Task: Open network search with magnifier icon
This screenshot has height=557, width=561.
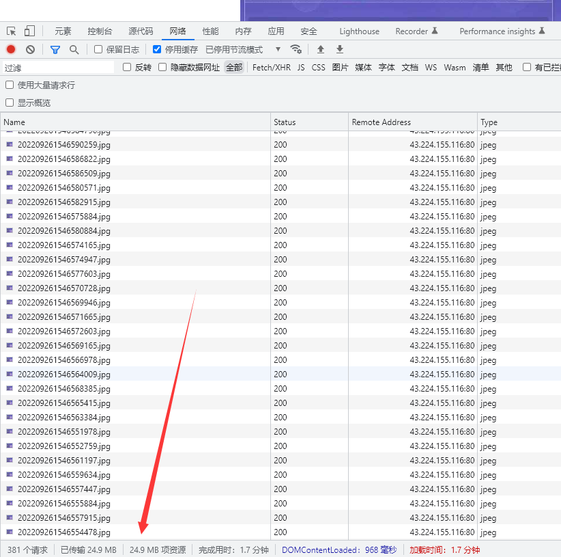Action: (74, 49)
